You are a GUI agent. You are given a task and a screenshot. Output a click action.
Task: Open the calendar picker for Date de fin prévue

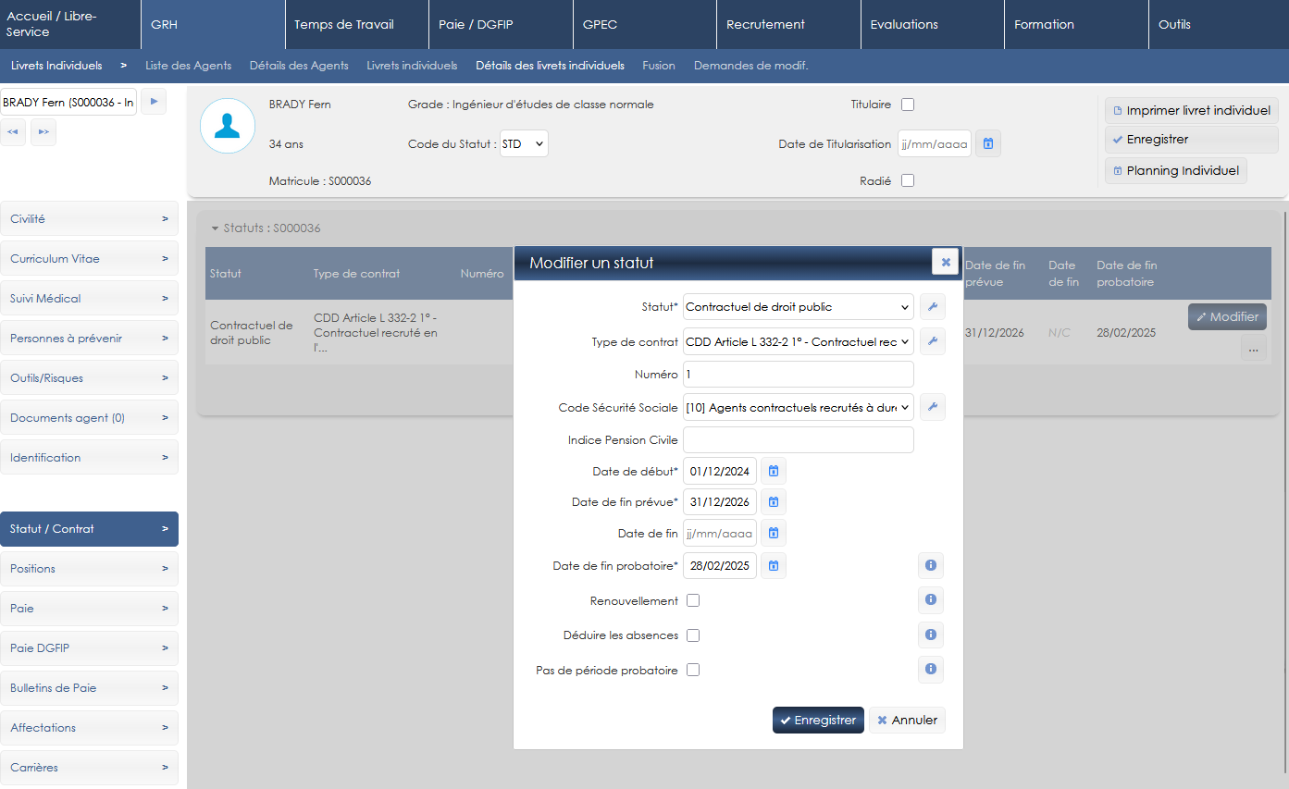click(774, 502)
